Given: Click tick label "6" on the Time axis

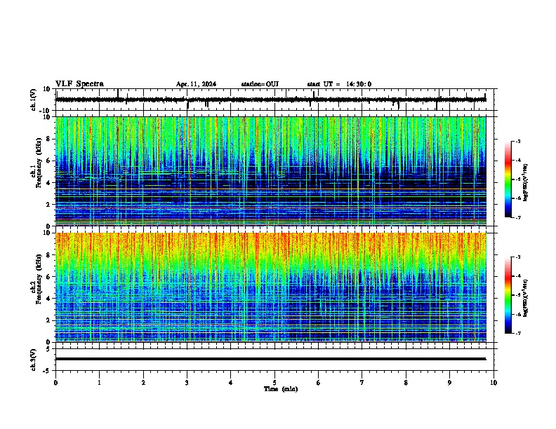Looking at the screenshot, I should coord(319,383).
